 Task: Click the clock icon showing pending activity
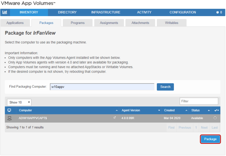point(217,13)
